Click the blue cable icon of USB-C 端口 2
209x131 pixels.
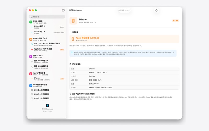click(x=32, y=32)
